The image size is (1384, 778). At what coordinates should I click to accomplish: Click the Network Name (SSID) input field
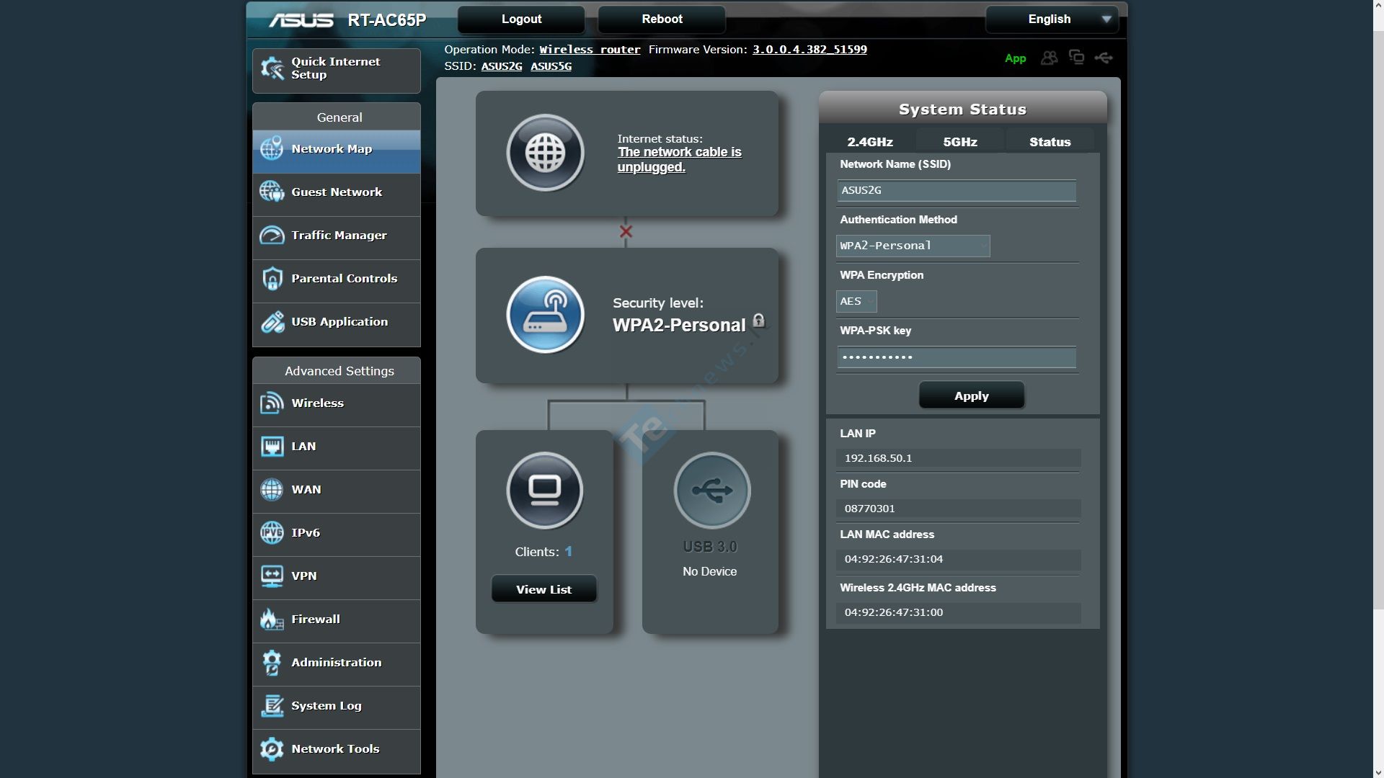(x=957, y=190)
